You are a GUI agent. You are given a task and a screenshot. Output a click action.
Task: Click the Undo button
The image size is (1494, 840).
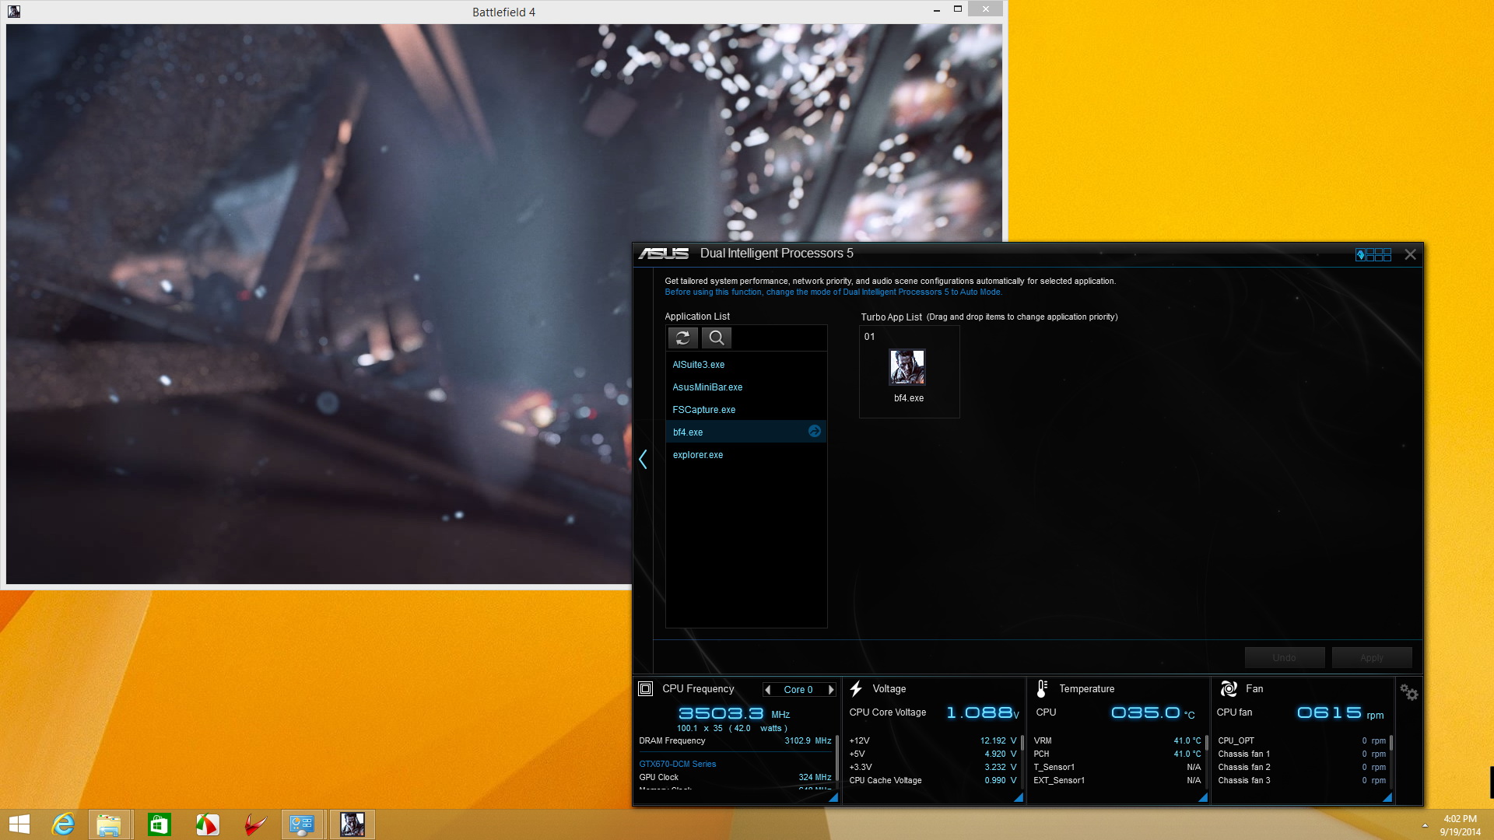coord(1284,657)
